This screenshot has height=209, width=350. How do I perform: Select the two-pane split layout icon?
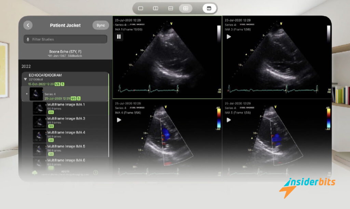click(155, 8)
